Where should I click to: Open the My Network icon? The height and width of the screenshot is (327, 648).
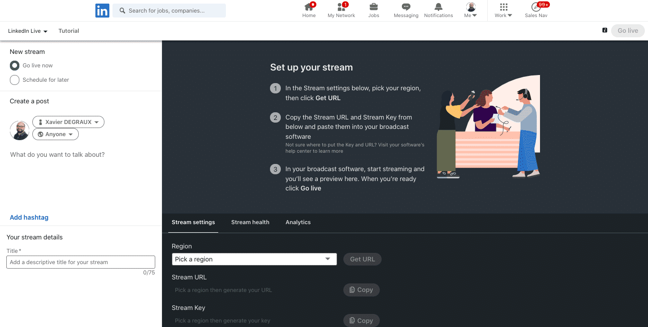pyautogui.click(x=342, y=7)
